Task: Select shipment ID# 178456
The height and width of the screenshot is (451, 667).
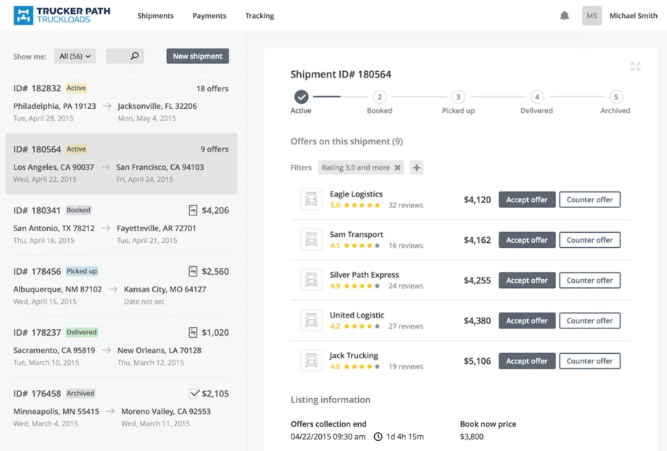Action: coord(121,286)
